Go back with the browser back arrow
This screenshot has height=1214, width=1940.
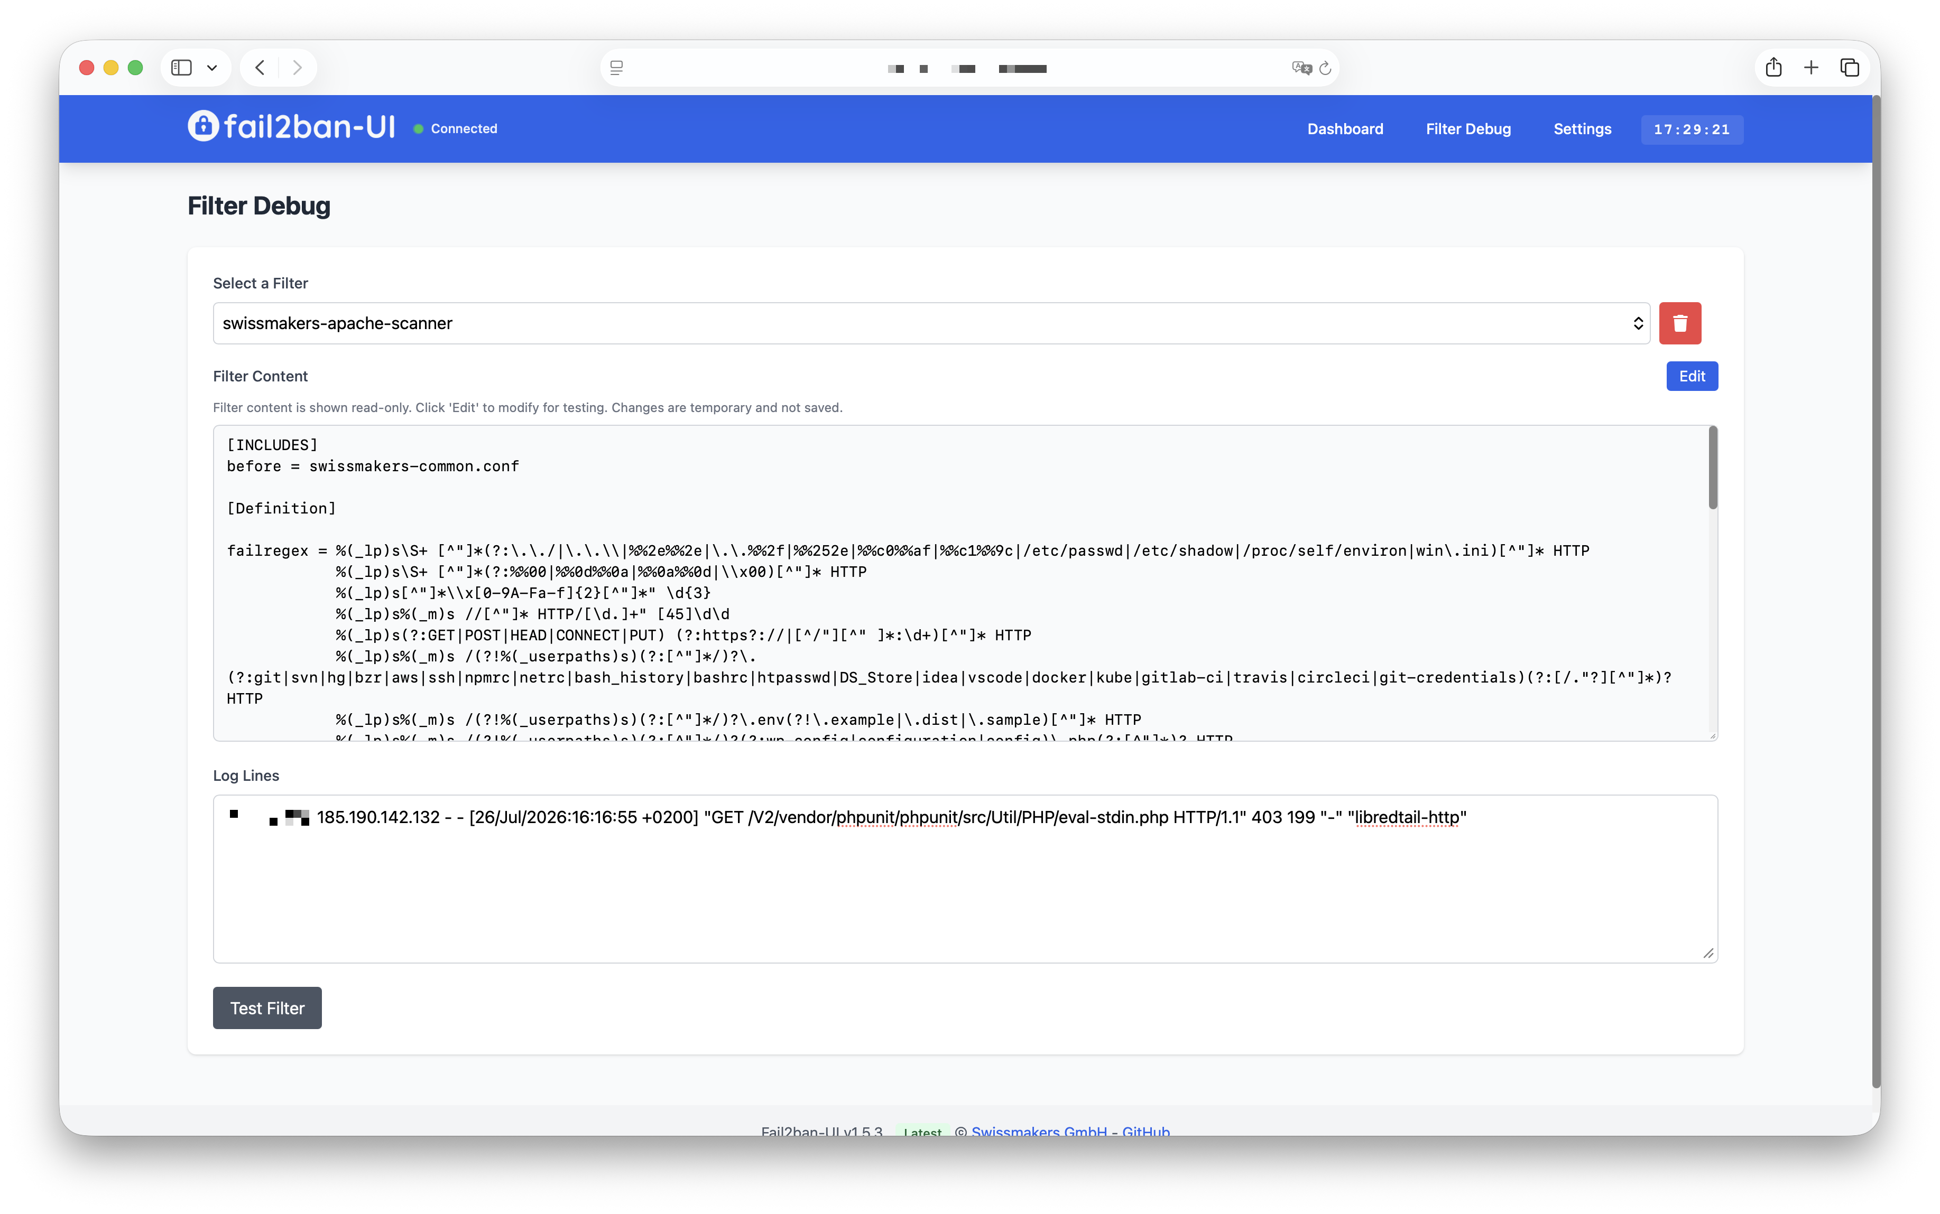click(260, 68)
